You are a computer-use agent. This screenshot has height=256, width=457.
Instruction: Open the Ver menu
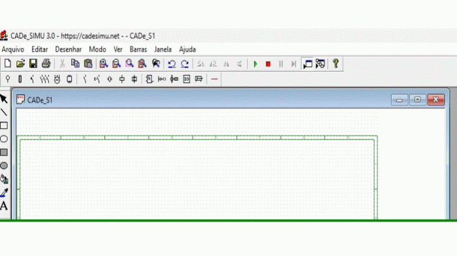point(118,50)
